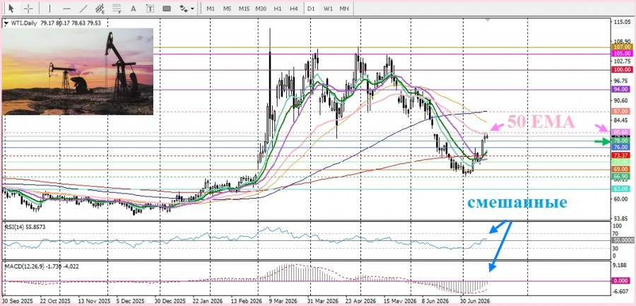
Task: Choose the text label tool
Action: [x=150, y=8]
